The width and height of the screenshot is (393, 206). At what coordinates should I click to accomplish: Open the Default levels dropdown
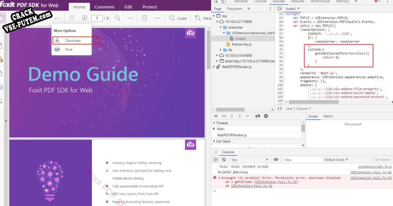[336, 160]
